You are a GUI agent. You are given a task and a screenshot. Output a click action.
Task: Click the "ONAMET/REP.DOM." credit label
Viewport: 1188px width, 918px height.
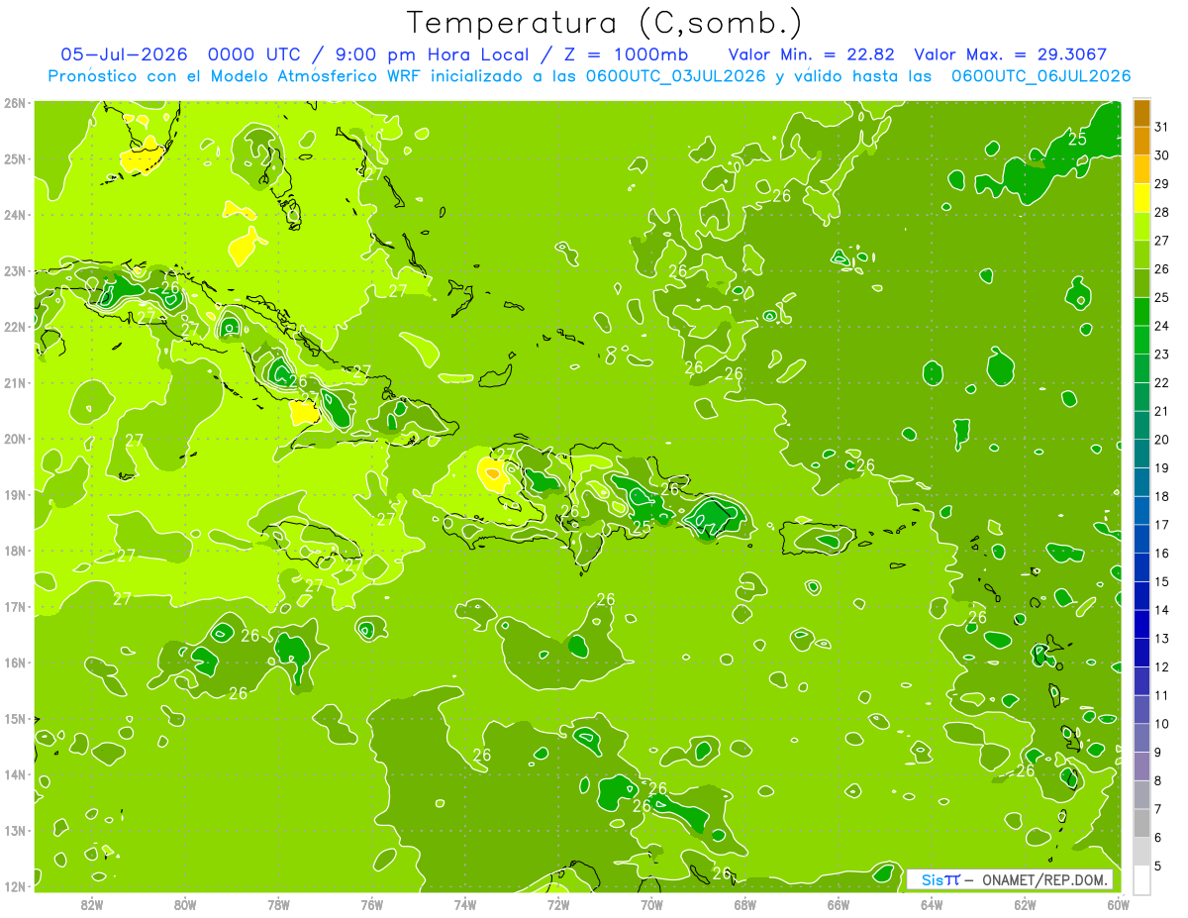coord(1042,879)
